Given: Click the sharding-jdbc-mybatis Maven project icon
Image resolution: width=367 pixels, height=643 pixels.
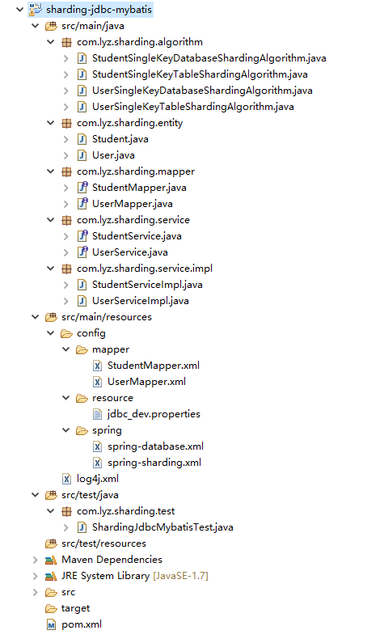Looking at the screenshot, I should coord(36,10).
